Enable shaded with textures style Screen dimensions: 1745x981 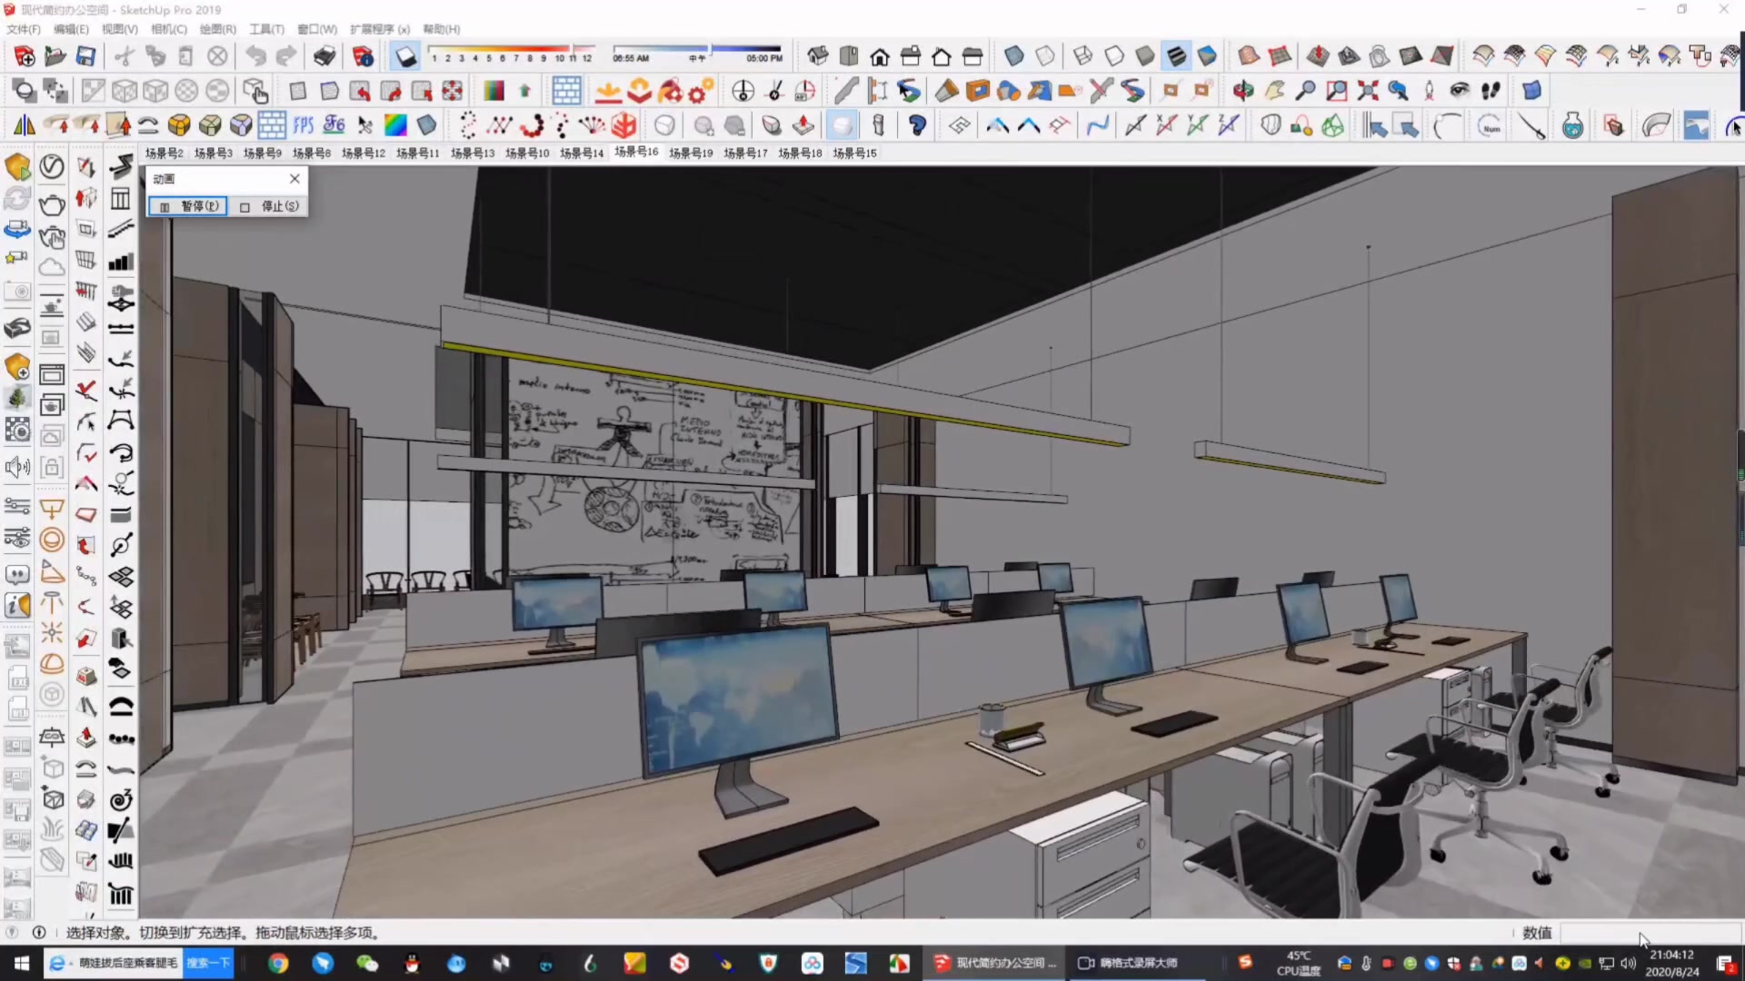pyautogui.click(x=1176, y=56)
